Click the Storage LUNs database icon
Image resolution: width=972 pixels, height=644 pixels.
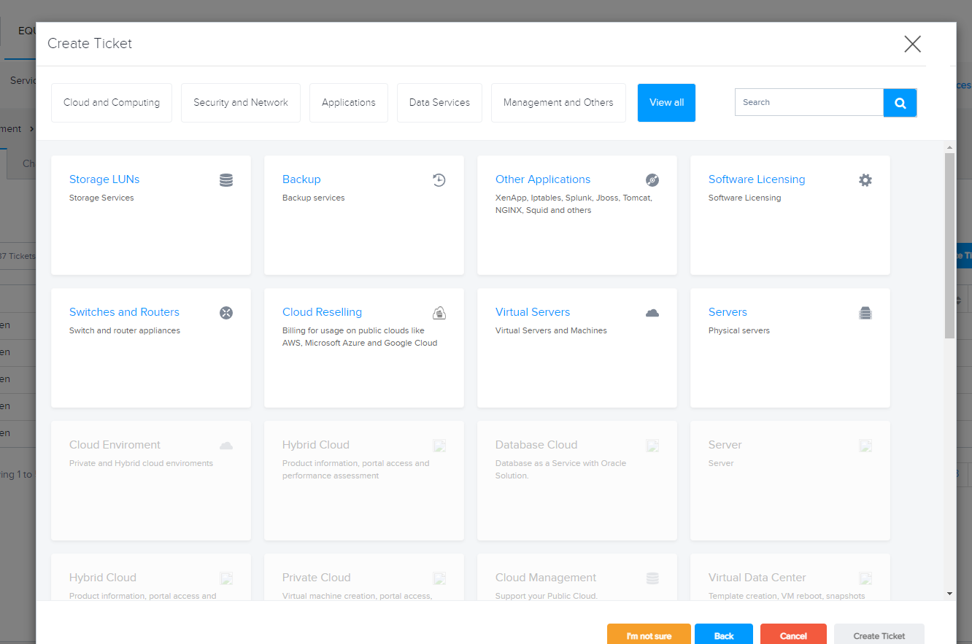click(x=226, y=180)
